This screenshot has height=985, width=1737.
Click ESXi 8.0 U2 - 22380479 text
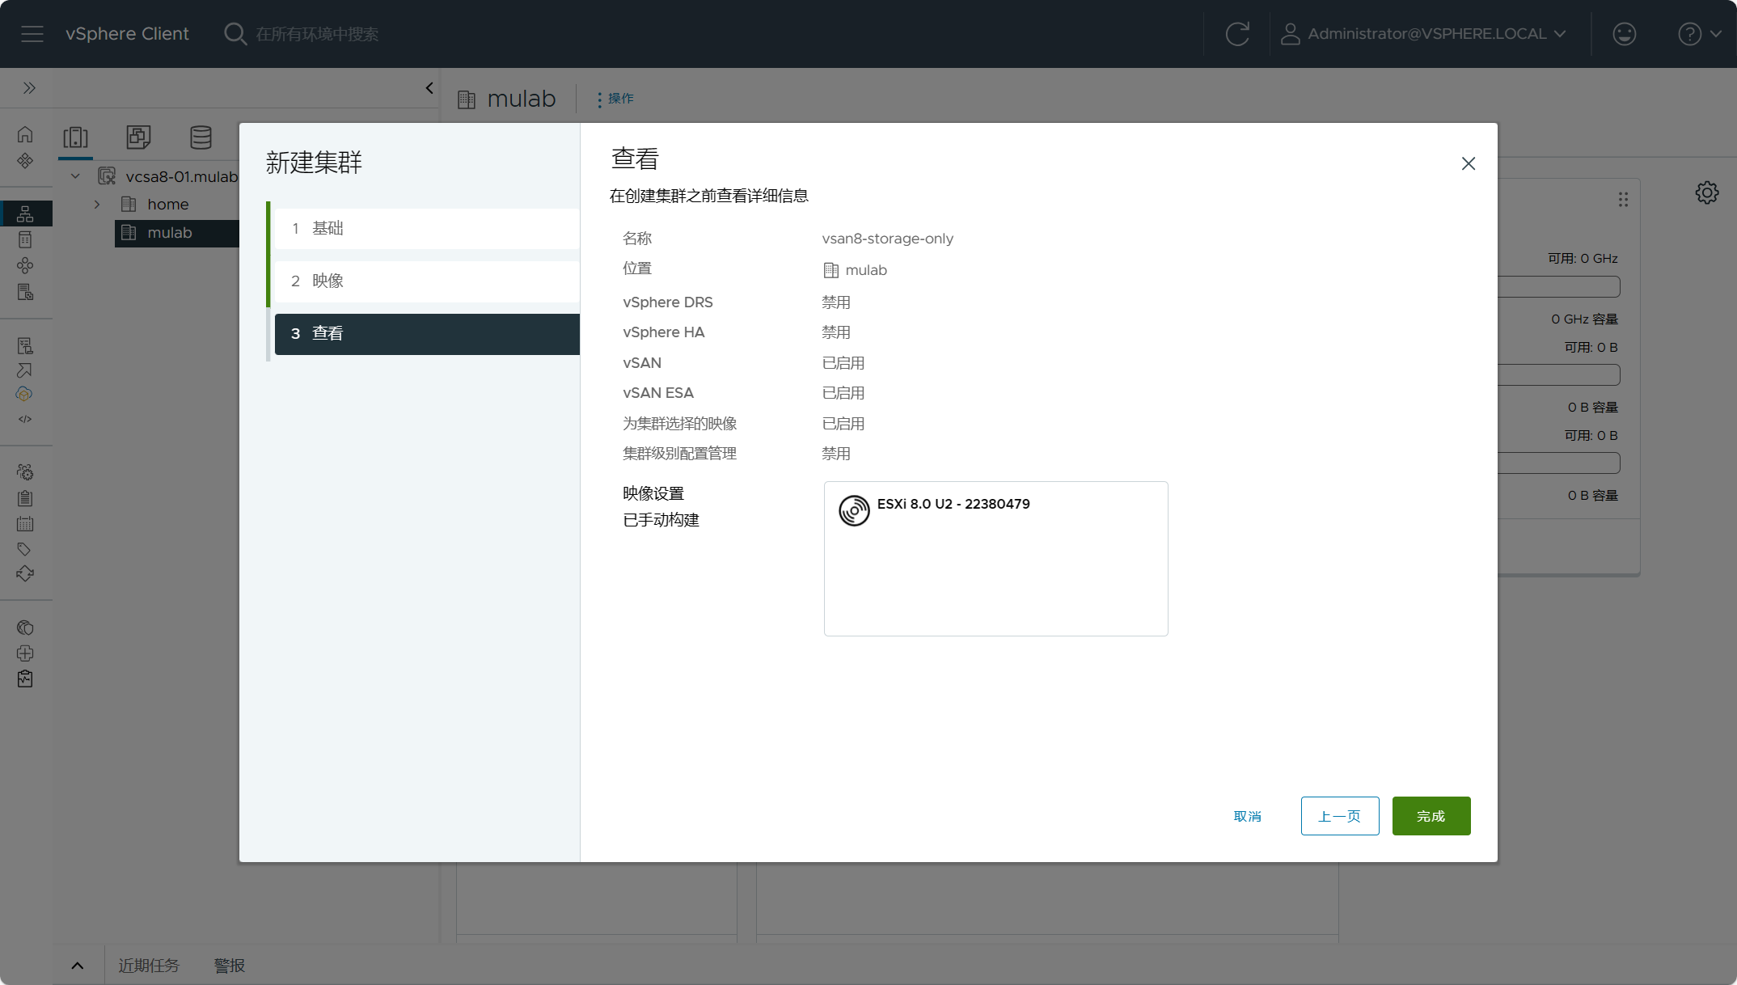click(x=953, y=504)
